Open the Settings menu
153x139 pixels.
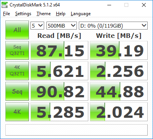click(23, 14)
